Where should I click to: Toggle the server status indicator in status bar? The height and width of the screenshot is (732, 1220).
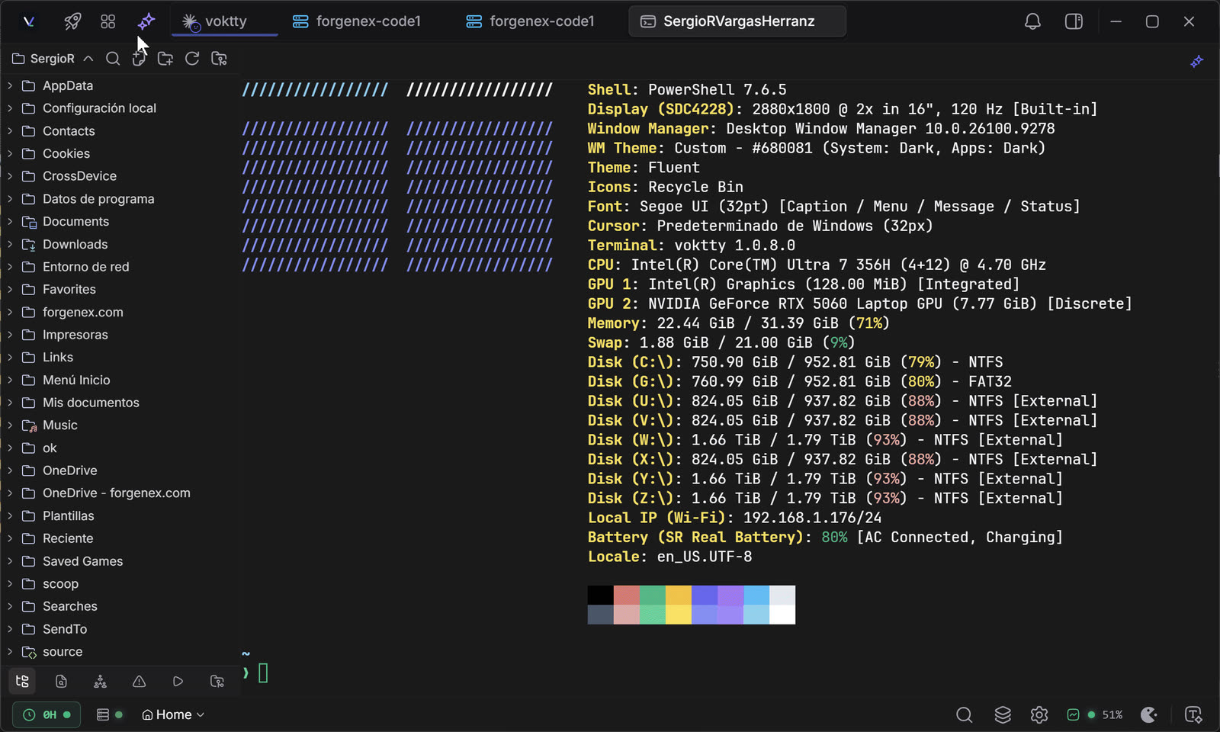click(110, 714)
